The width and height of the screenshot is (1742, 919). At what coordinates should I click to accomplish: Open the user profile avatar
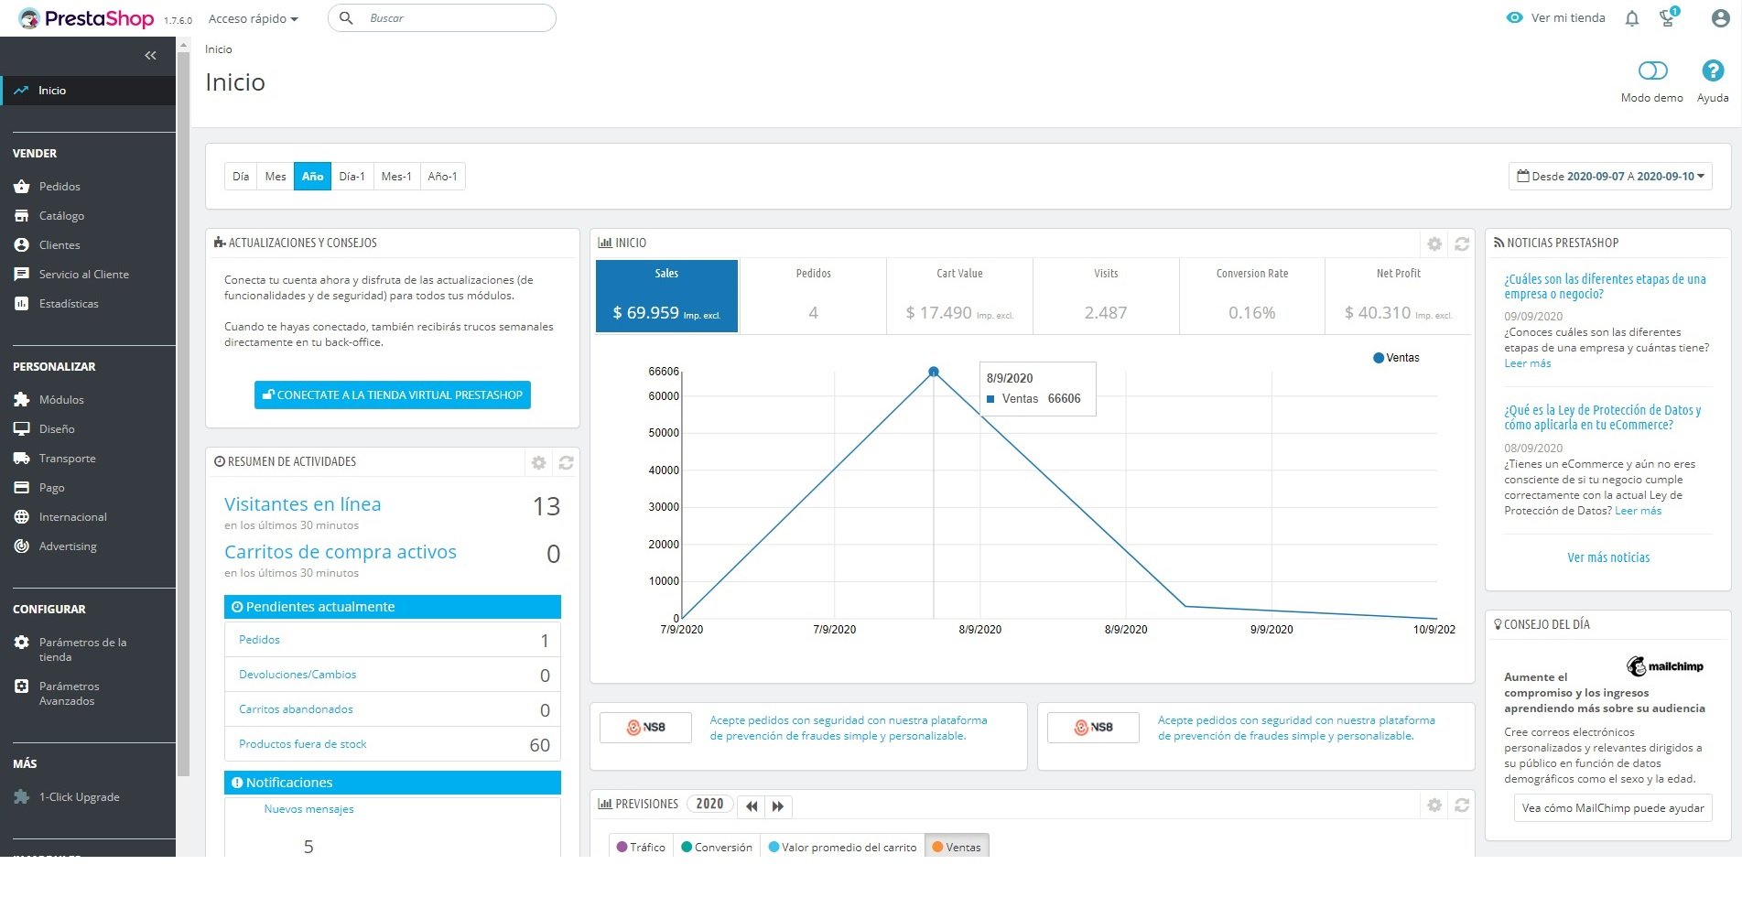point(1720,18)
